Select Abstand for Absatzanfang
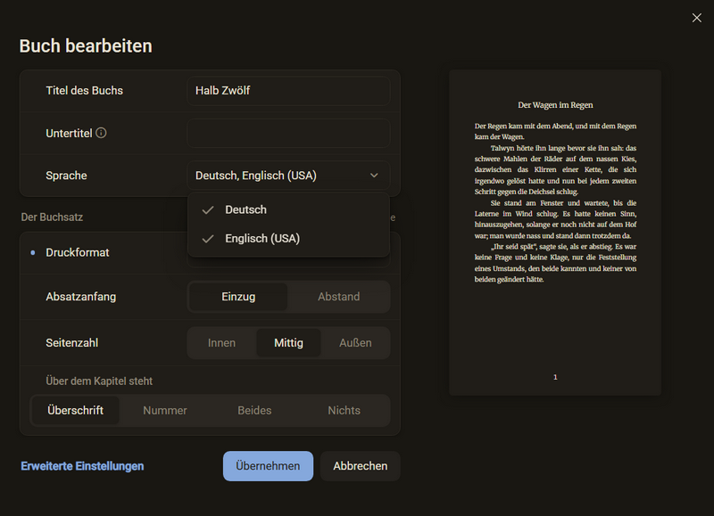The height and width of the screenshot is (516, 714). 339,297
